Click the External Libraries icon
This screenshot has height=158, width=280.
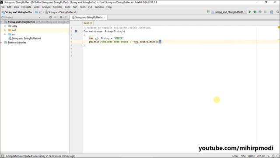point(6,43)
